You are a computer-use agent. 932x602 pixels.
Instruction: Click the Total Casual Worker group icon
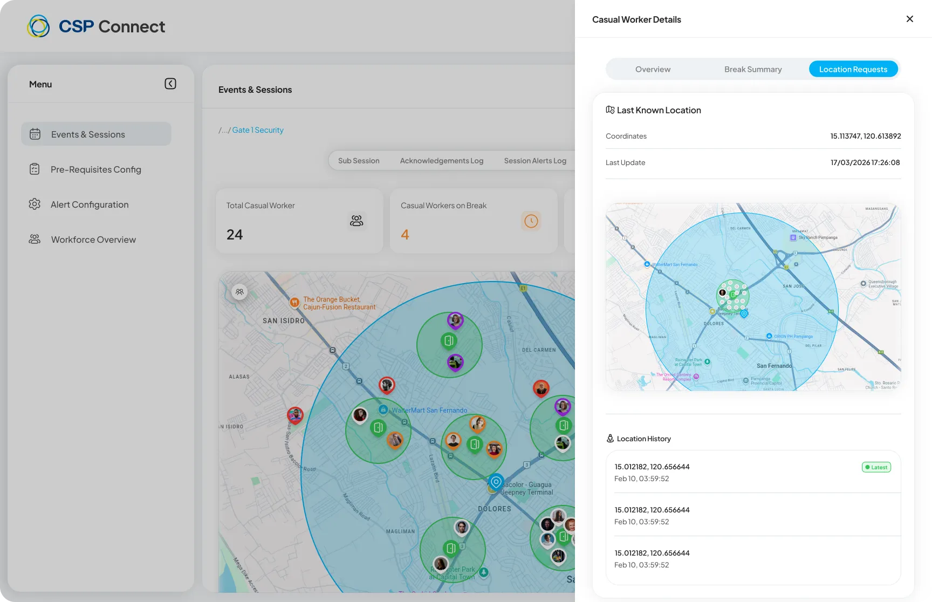click(x=357, y=221)
